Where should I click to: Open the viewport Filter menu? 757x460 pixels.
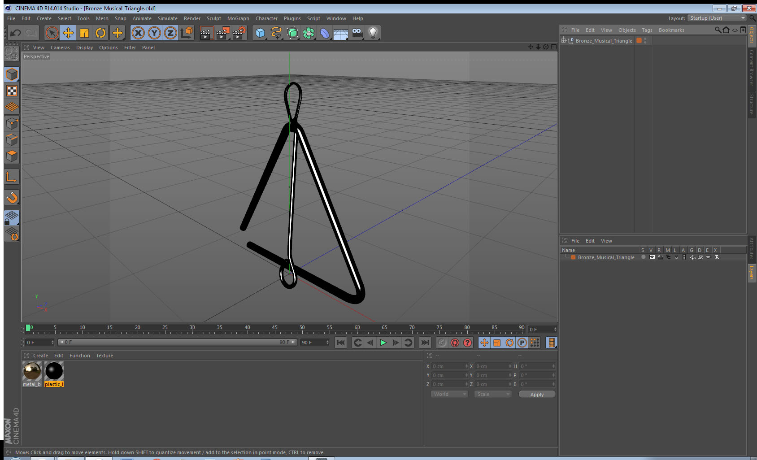(x=130, y=48)
